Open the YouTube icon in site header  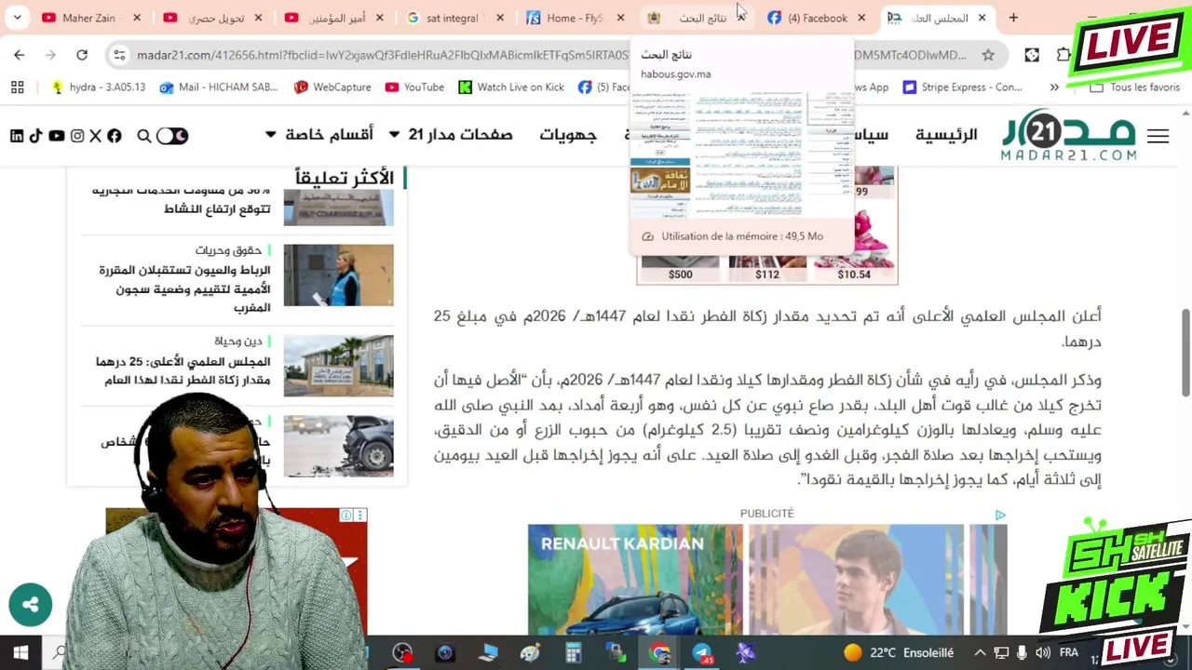(x=57, y=136)
